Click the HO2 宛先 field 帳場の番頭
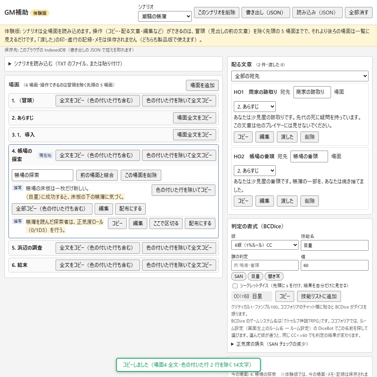The height and width of the screenshot is (377, 377). click(x=309, y=156)
